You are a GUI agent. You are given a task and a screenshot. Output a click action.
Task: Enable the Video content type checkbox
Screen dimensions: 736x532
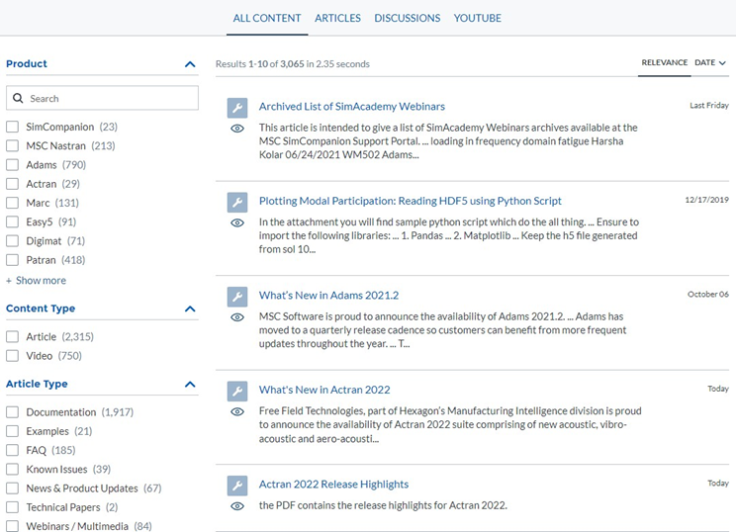click(x=13, y=356)
